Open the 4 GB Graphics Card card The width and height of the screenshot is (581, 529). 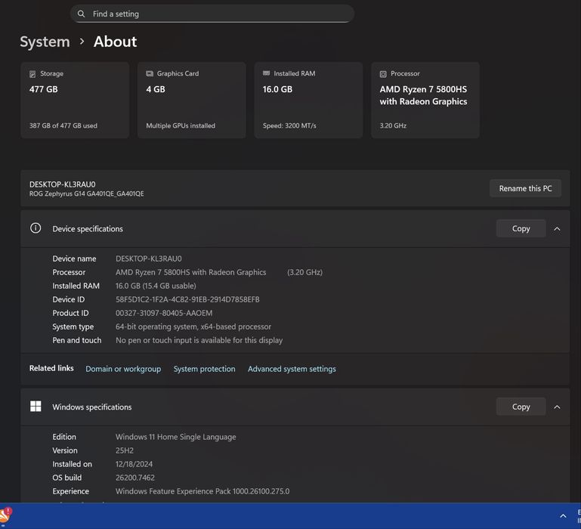click(192, 100)
